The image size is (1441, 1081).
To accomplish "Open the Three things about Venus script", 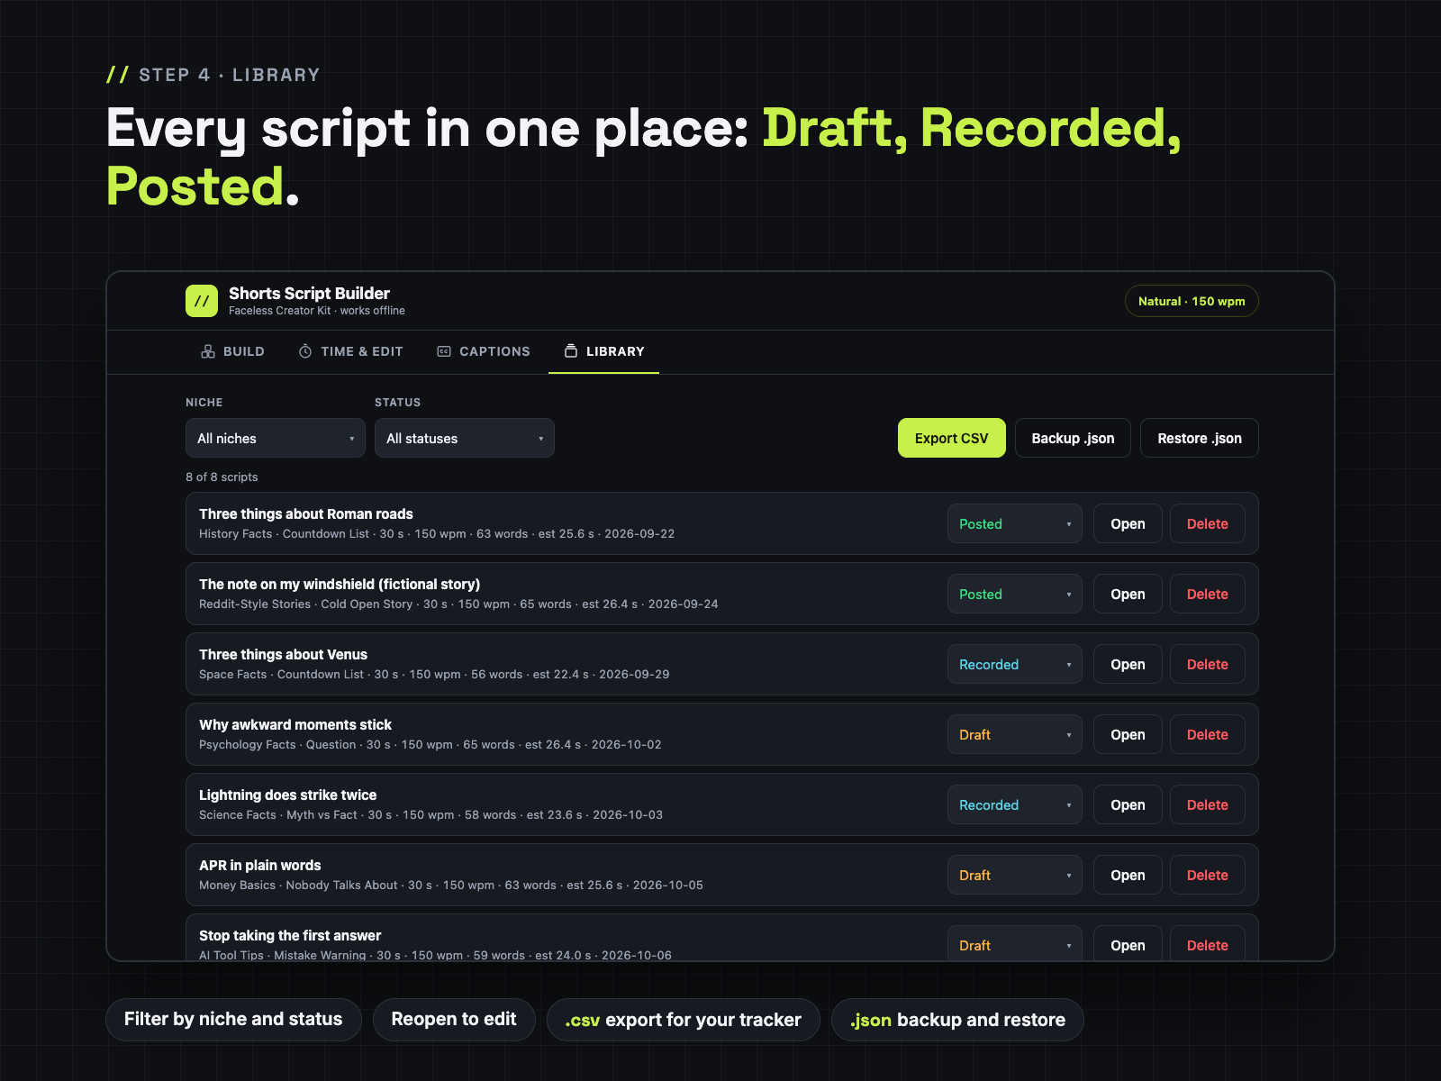I will (x=1128, y=664).
